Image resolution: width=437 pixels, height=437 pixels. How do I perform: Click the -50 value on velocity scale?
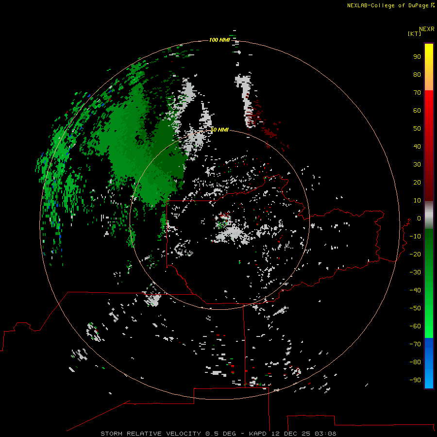pyautogui.click(x=415, y=308)
